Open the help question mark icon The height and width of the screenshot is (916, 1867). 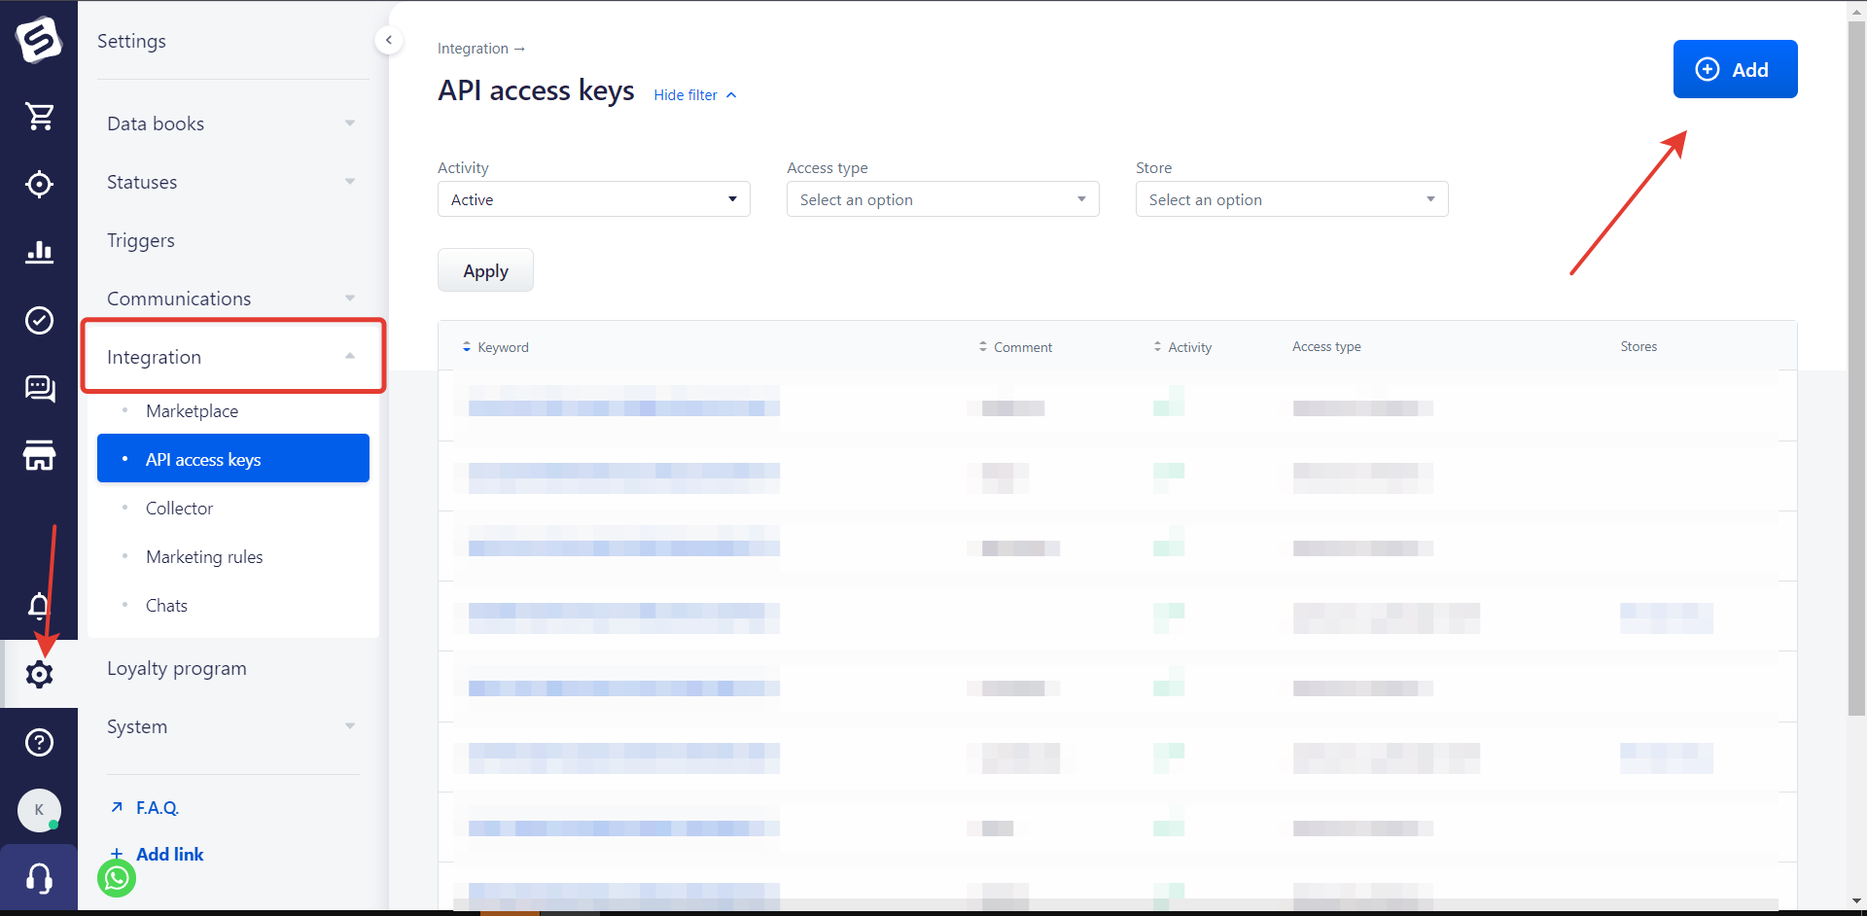[x=39, y=742]
